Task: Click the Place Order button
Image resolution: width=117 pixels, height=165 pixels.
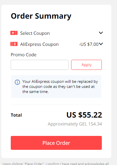Action: click(x=56, y=143)
